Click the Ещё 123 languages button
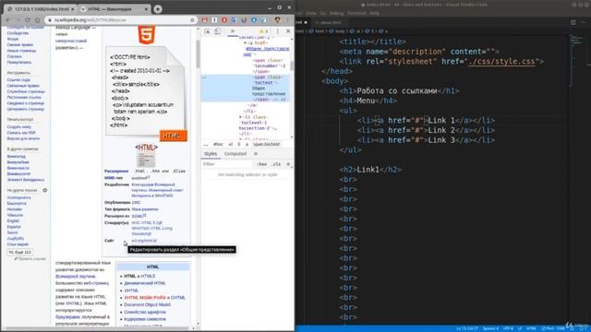 [x=20, y=252]
